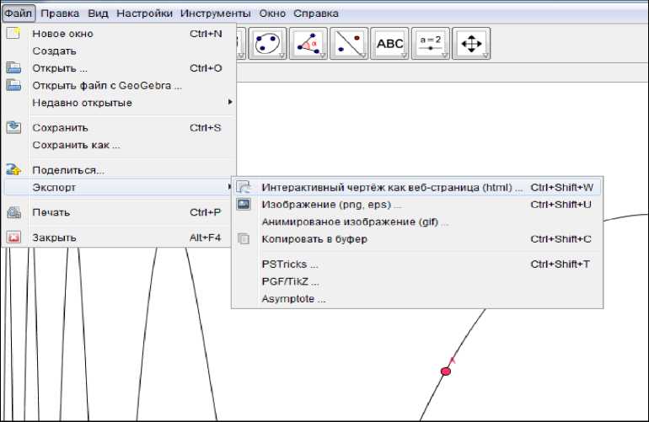
Task: Choose Открыть ... menu entry
Action: pos(119,68)
